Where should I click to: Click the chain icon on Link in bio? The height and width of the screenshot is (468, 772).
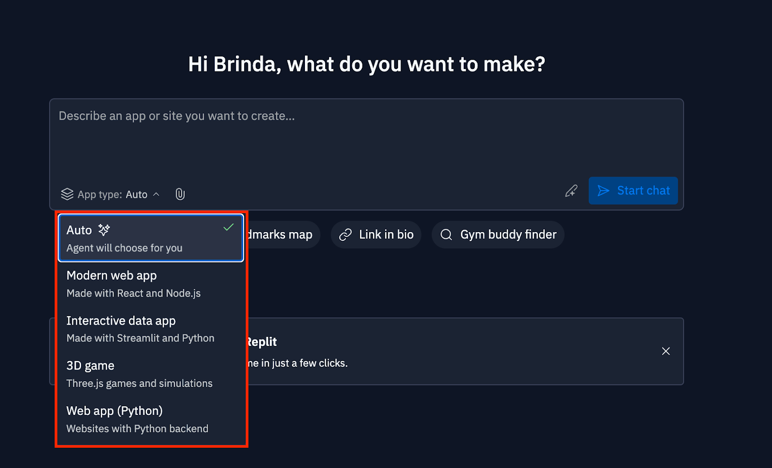[x=345, y=235]
